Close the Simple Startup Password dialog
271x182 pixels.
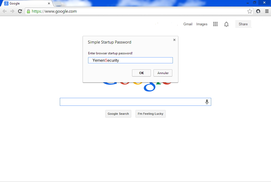pyautogui.click(x=174, y=40)
